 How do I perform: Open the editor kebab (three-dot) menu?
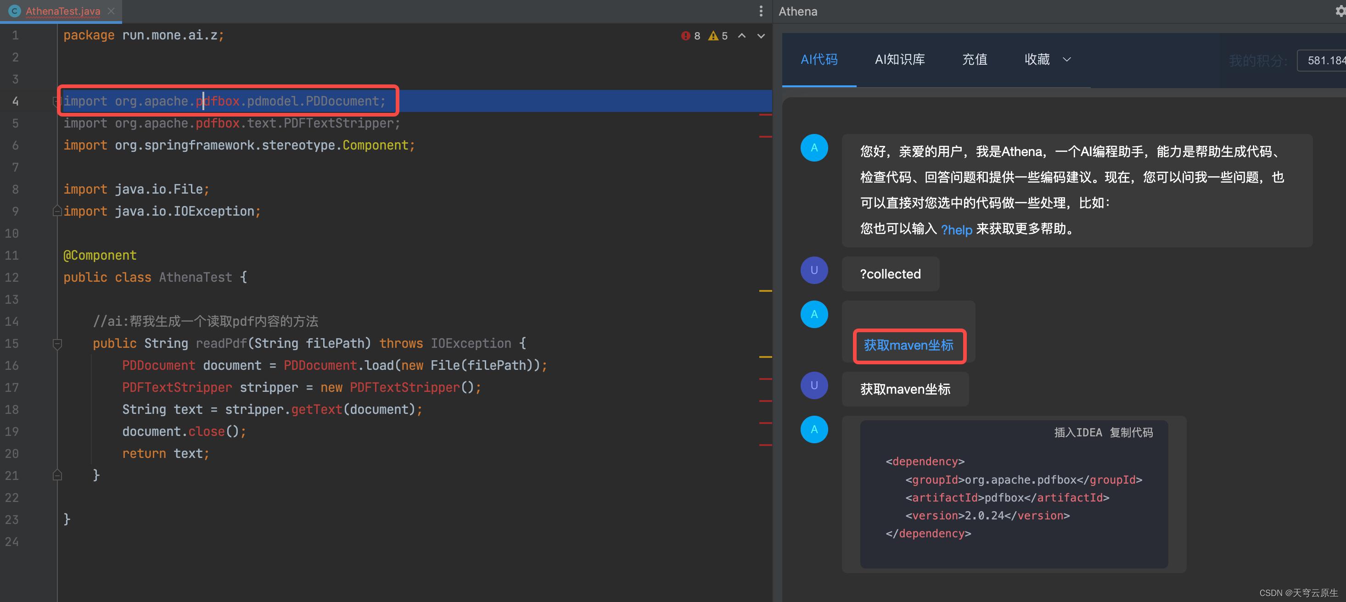761,11
